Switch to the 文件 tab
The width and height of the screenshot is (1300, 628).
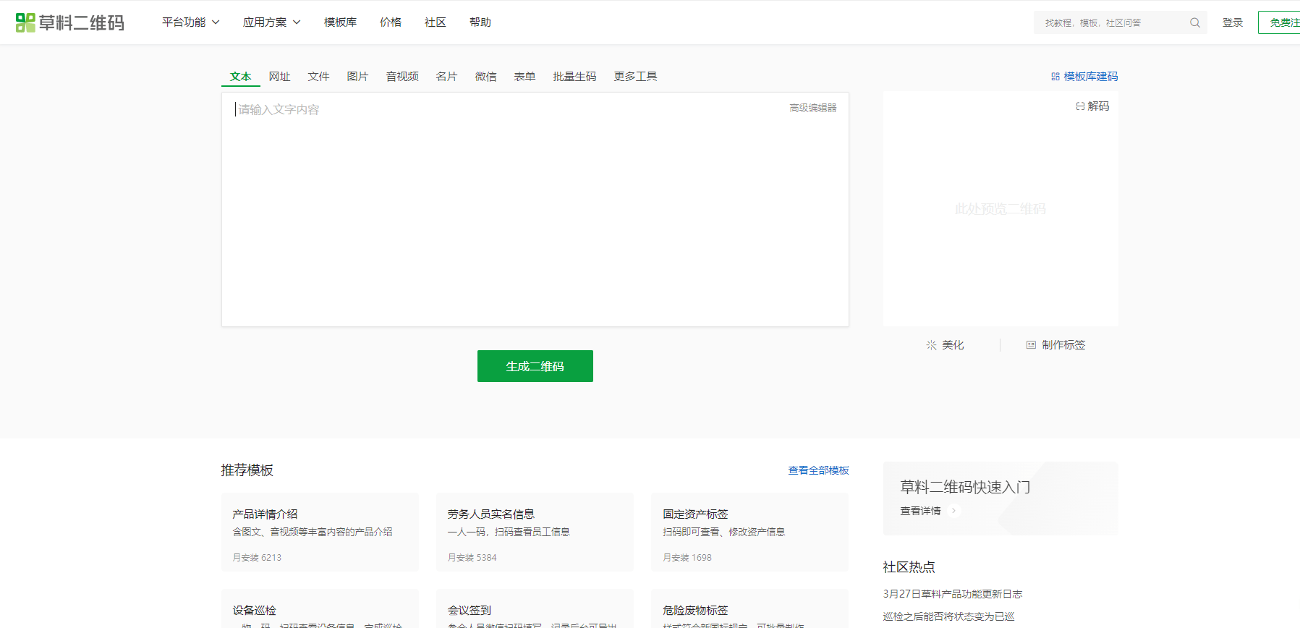tap(318, 77)
